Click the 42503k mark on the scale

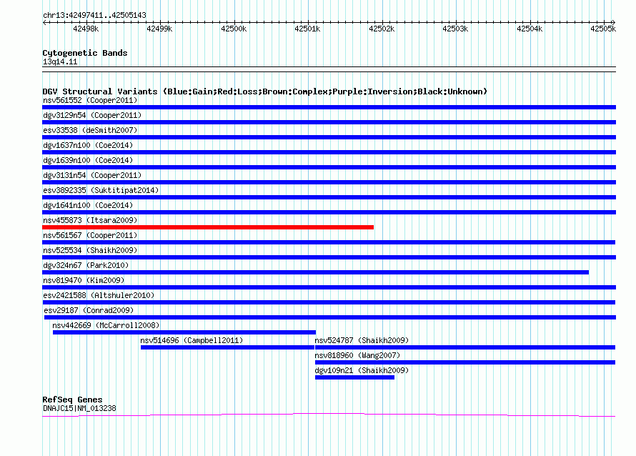454,29
